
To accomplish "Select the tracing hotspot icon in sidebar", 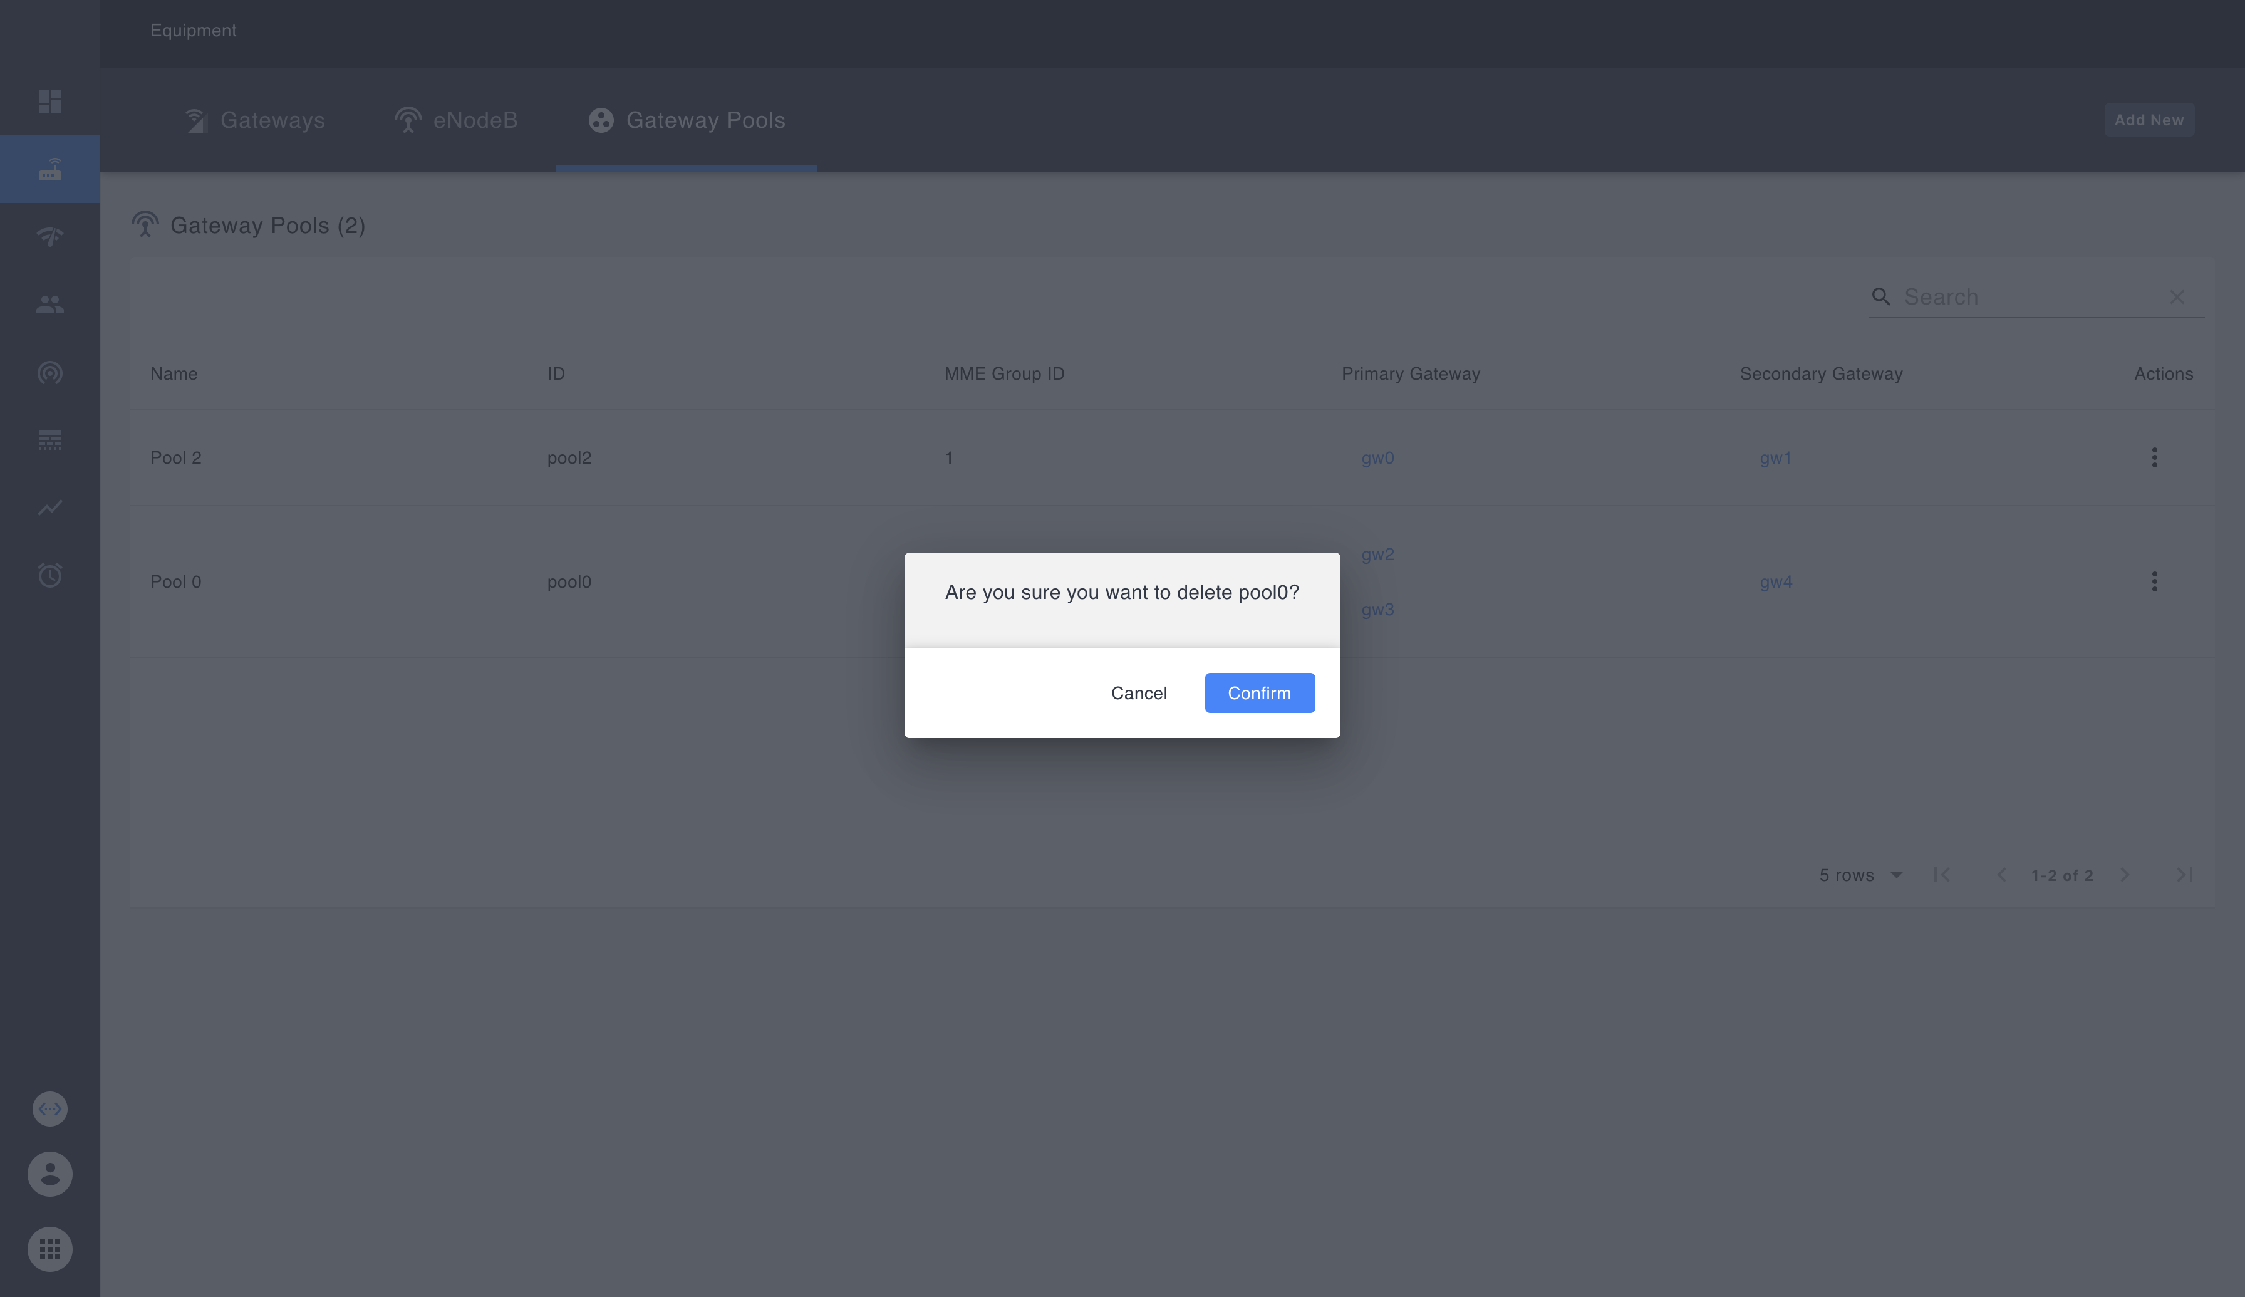I will point(49,372).
